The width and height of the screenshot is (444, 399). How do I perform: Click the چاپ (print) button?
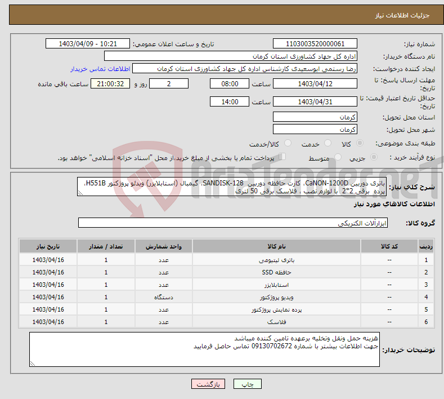click(247, 384)
